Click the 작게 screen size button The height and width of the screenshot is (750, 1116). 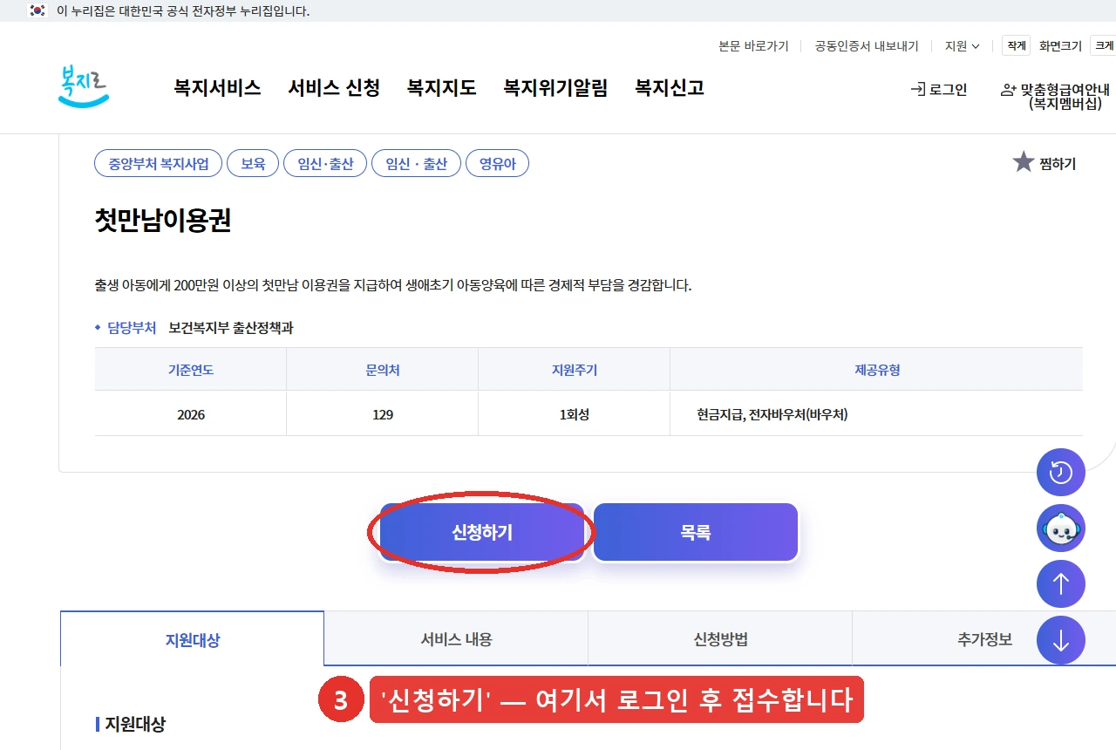point(1016,45)
